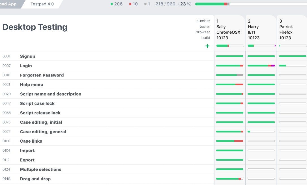Open the Testpad 4.0 breadcrumb tab
Image resolution: width=307 pixels, height=185 pixels.
42,4
